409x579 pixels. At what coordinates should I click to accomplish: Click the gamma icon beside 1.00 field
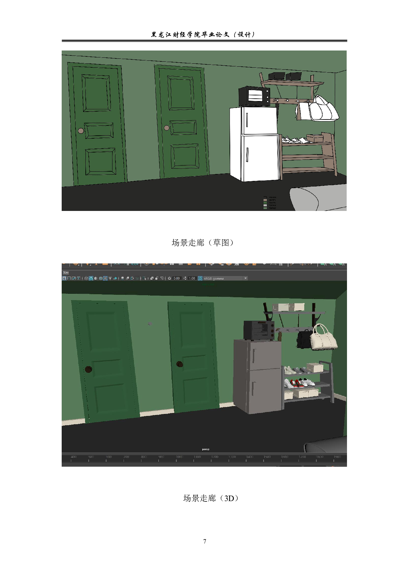185,278
